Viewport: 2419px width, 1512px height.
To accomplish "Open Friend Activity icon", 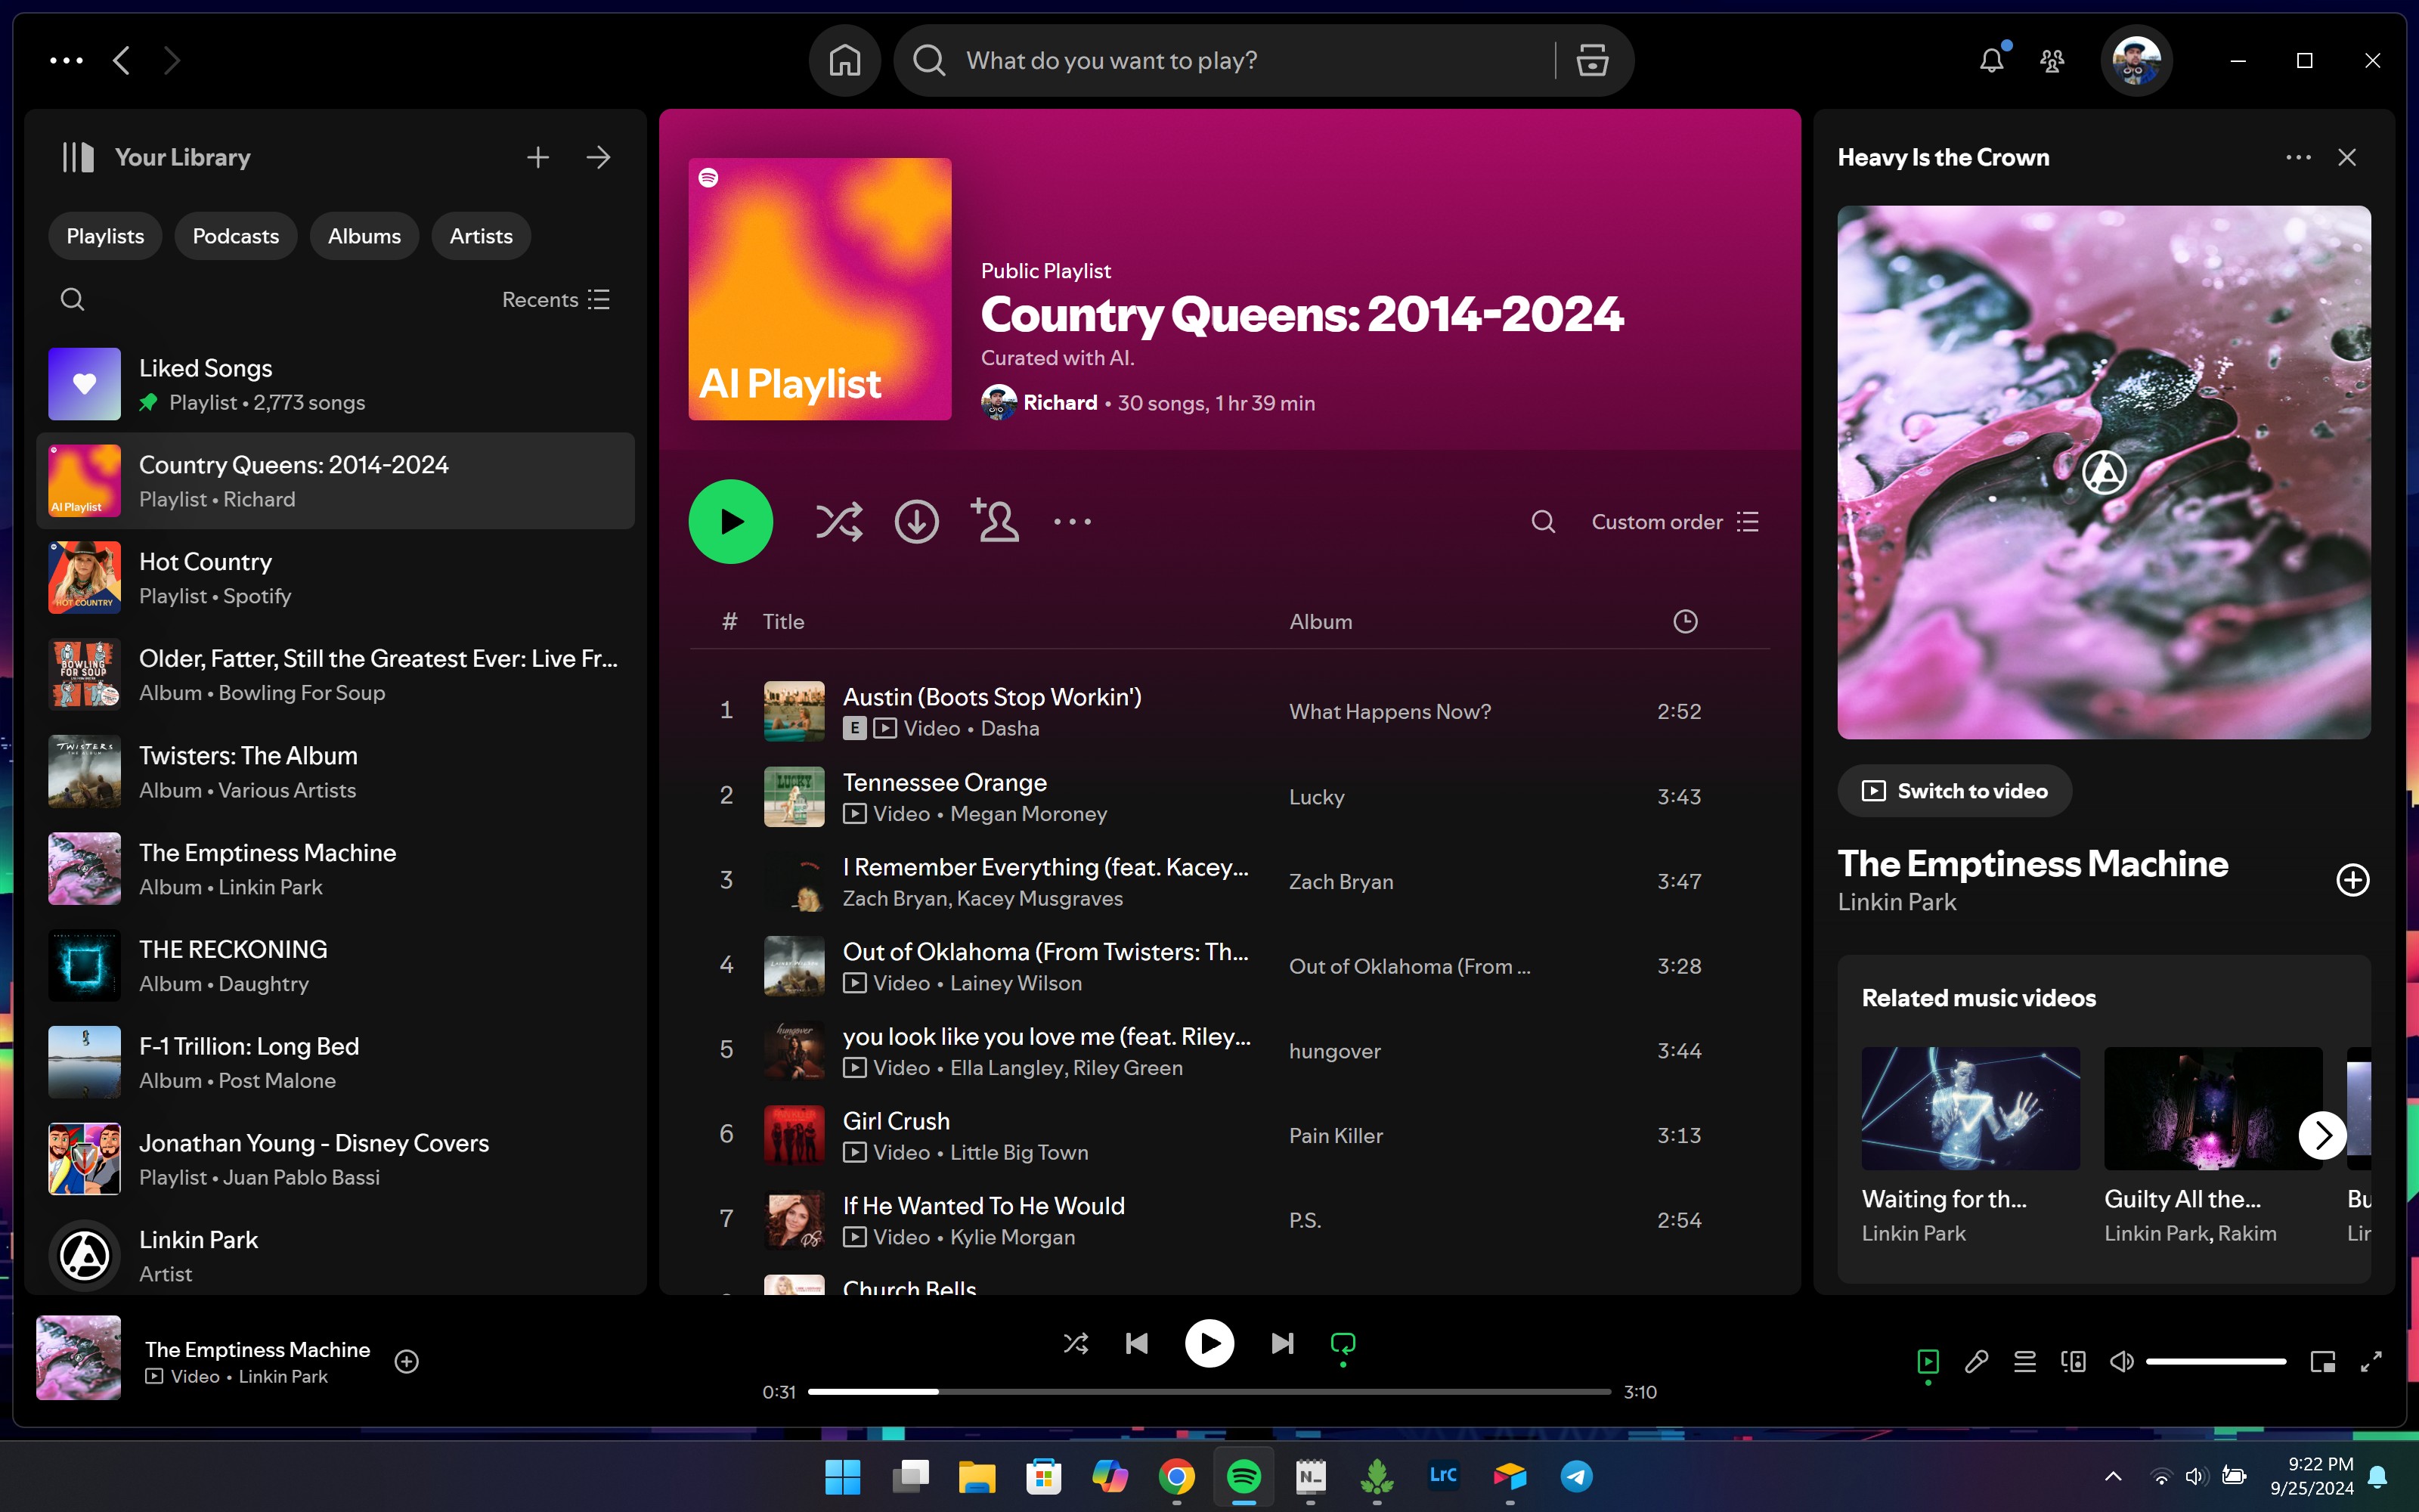I will pos(2052,61).
